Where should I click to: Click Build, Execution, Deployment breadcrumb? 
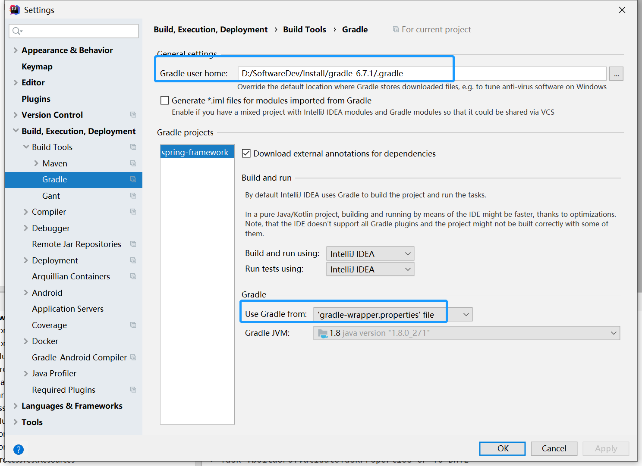point(211,29)
